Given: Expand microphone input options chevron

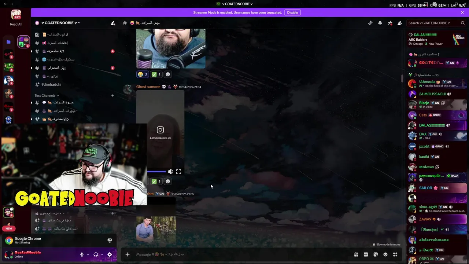Looking at the screenshot, I should tap(88, 254).
